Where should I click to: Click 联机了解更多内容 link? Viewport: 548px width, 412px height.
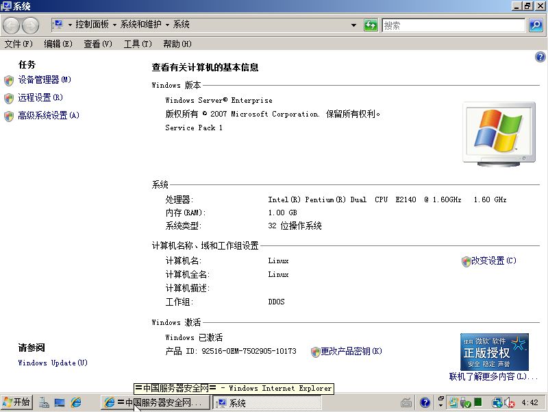[493, 376]
